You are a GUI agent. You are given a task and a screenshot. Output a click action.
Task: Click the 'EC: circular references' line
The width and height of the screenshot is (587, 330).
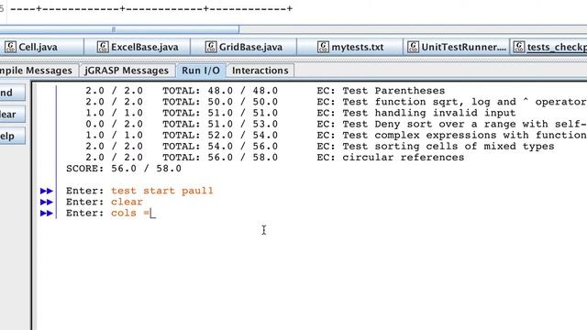[391, 158]
